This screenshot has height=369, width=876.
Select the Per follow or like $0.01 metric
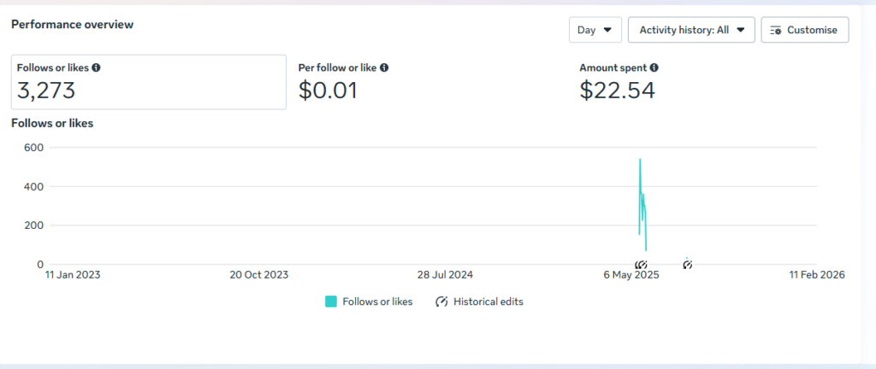click(342, 82)
